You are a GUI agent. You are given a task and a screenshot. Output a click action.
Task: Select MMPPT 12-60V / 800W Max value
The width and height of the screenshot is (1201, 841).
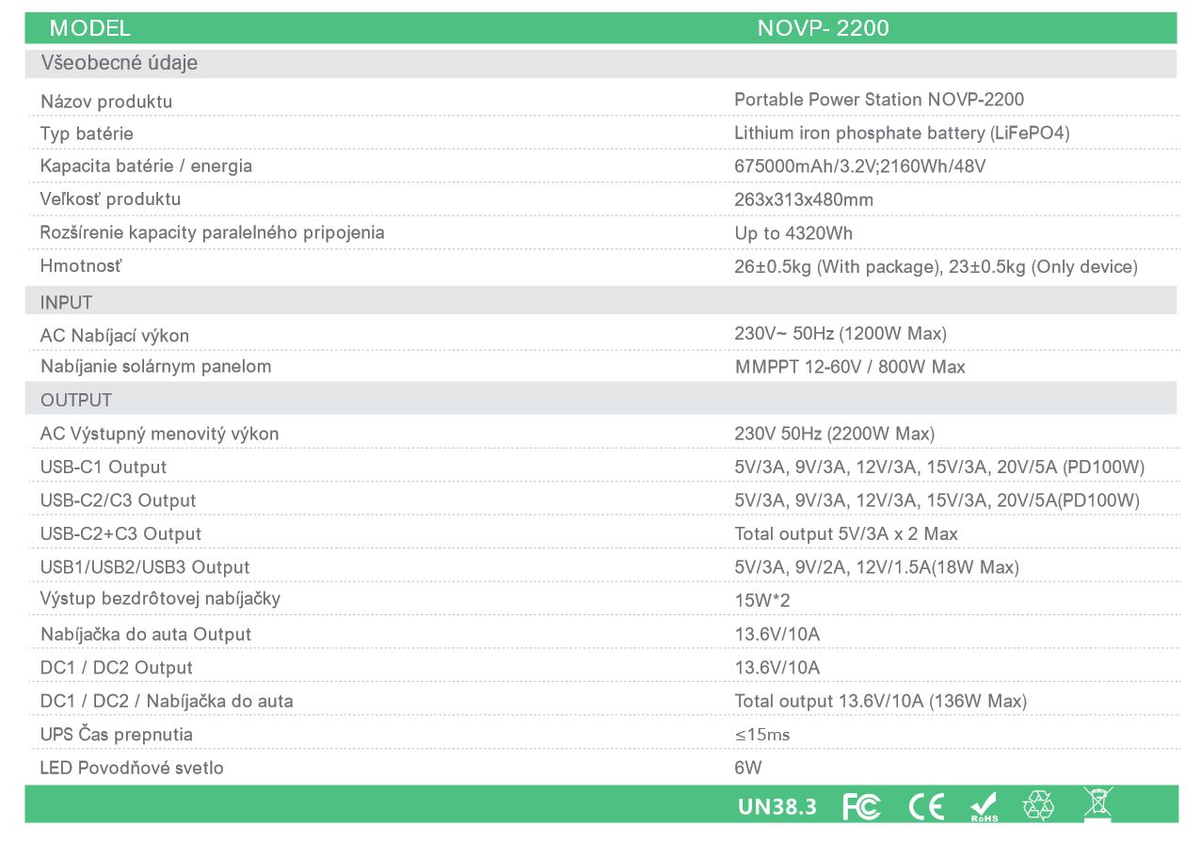pyautogui.click(x=850, y=367)
